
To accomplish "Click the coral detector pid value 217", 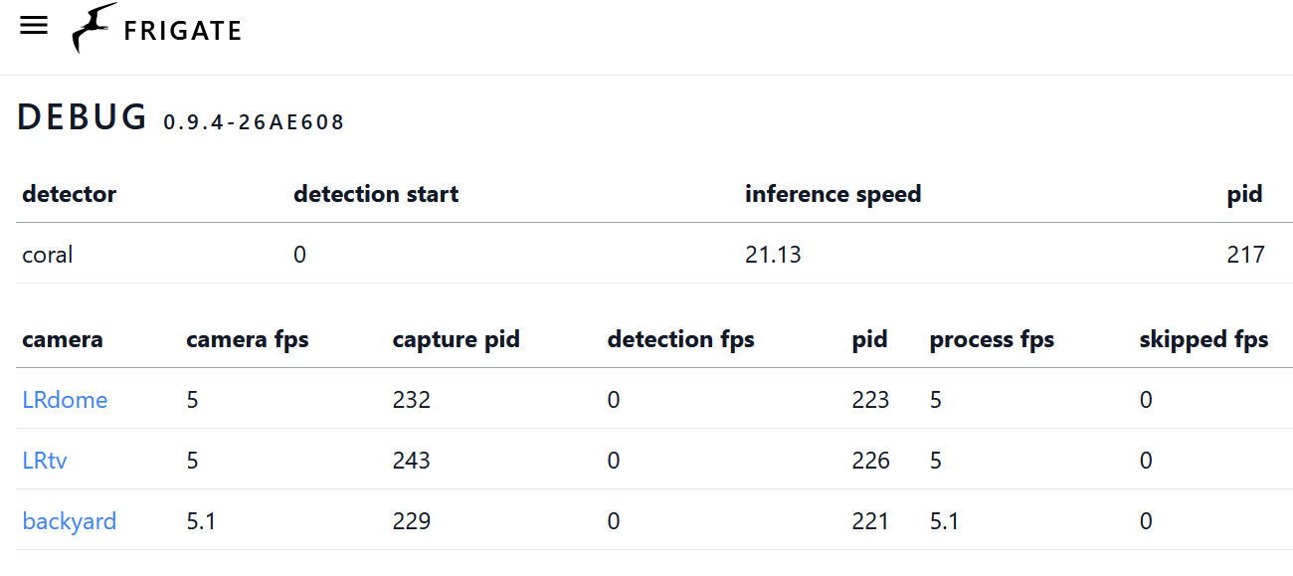I will 1245,255.
